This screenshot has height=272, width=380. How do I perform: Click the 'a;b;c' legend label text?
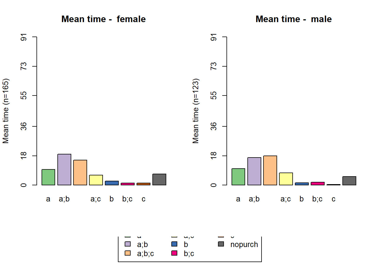tap(145, 254)
